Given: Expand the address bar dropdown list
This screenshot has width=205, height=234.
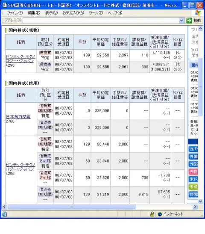Looking at the screenshot, I should [x=182, y=21].
